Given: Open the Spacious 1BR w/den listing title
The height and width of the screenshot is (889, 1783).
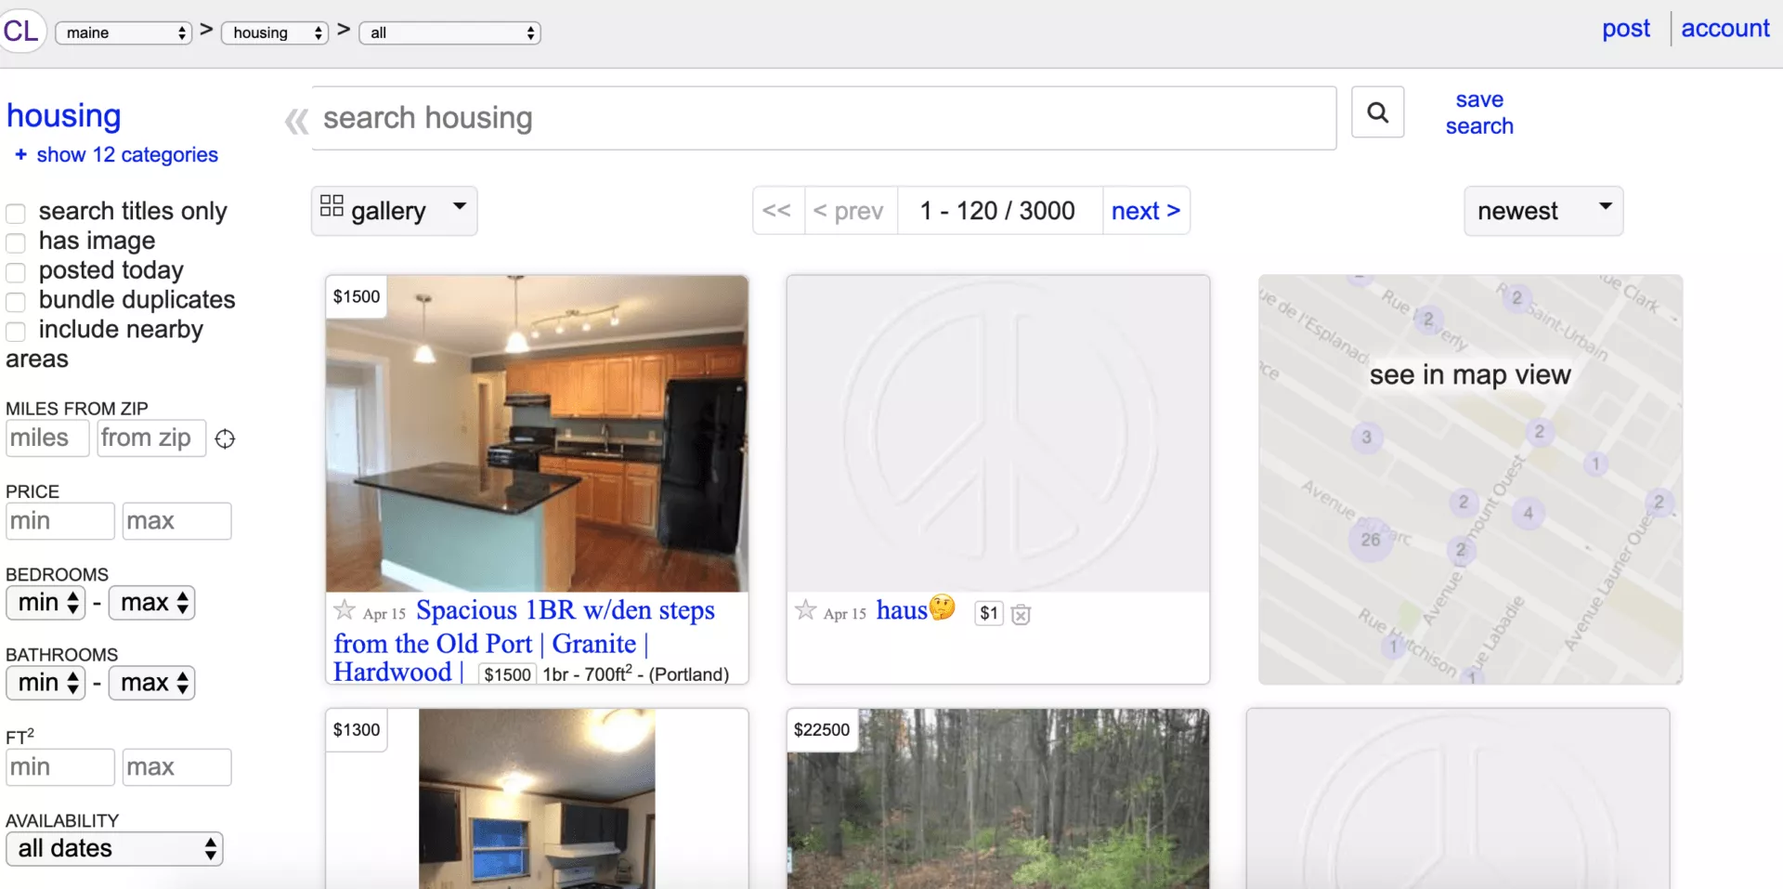Looking at the screenshot, I should click(524, 641).
